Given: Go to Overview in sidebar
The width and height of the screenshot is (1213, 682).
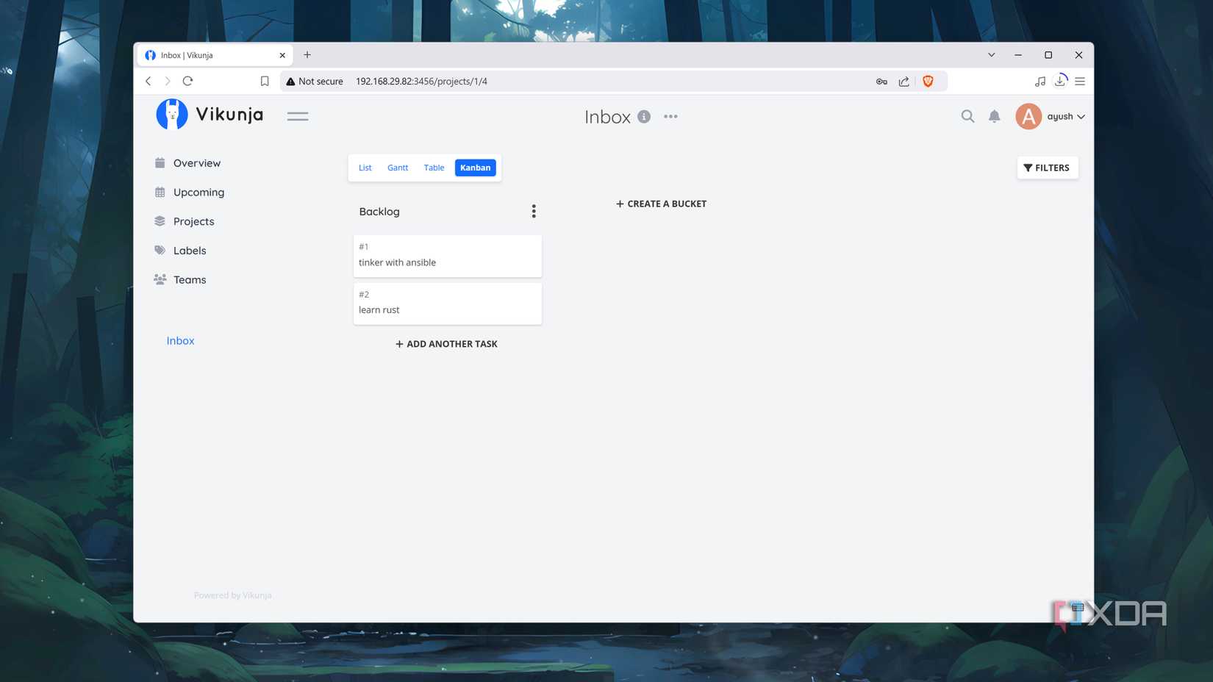Looking at the screenshot, I should coord(197,163).
